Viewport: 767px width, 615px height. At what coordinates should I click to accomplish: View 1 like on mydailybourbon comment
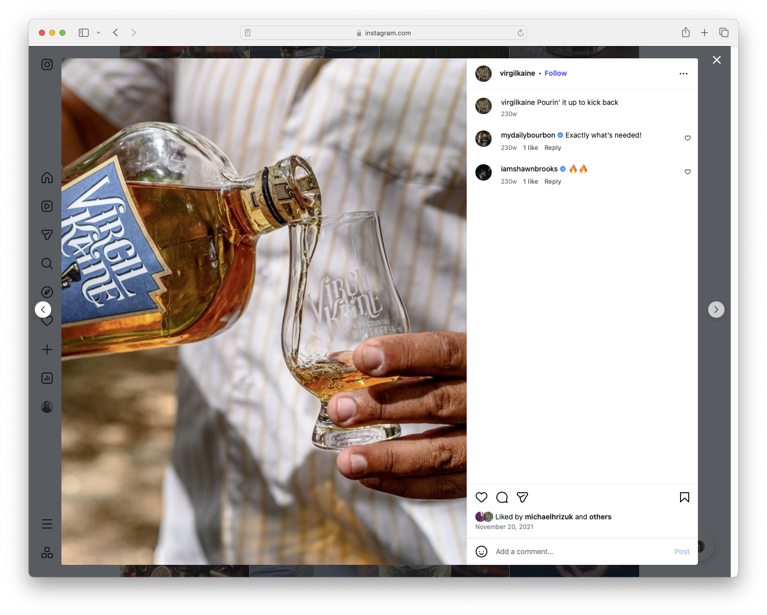tap(531, 148)
